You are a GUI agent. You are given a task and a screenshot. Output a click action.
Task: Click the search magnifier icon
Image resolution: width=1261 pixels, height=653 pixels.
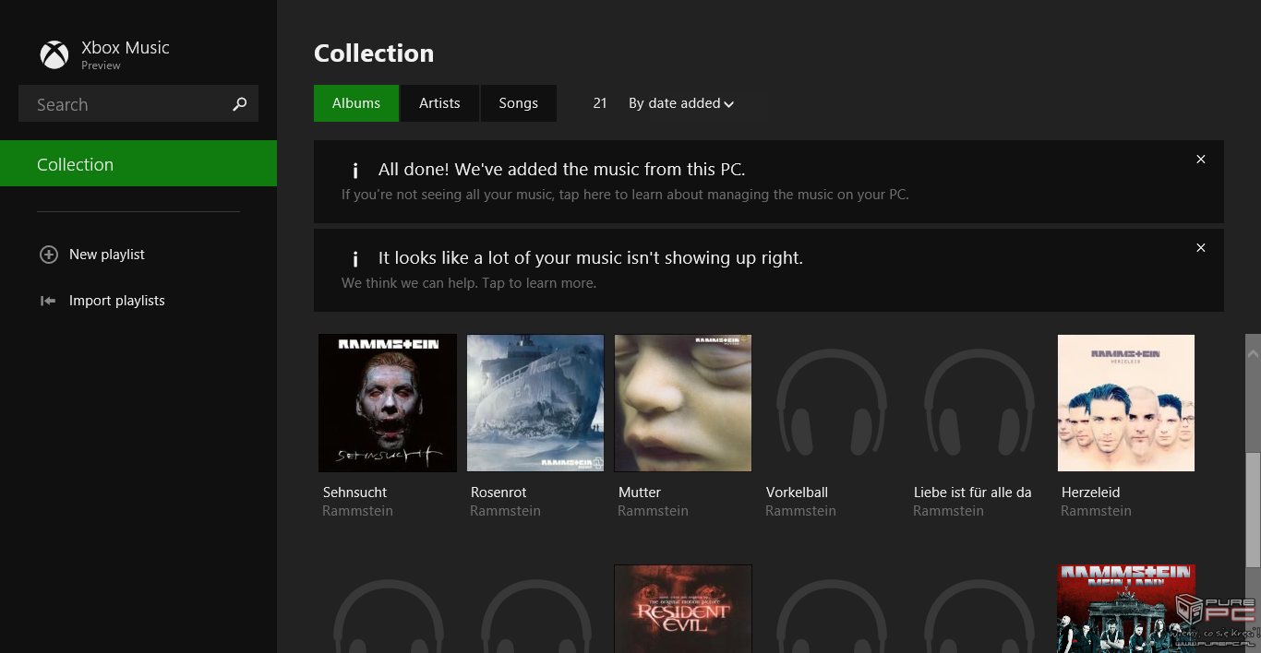[x=240, y=104]
